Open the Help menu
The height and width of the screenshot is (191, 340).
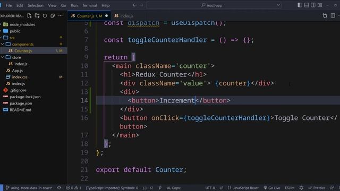[106, 5]
